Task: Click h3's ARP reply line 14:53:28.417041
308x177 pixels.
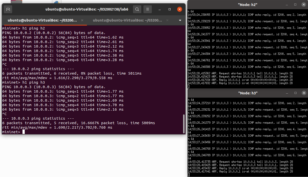Action: (240, 171)
